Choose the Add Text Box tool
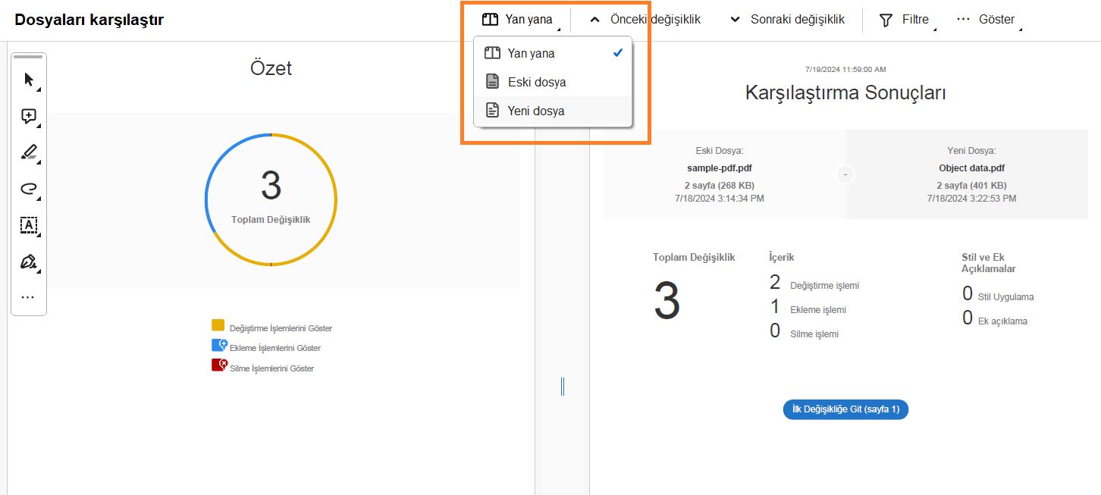Viewport: 1101px width, 495px height. [x=27, y=225]
